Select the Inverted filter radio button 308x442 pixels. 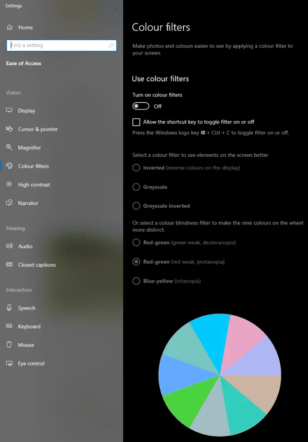coord(136,168)
